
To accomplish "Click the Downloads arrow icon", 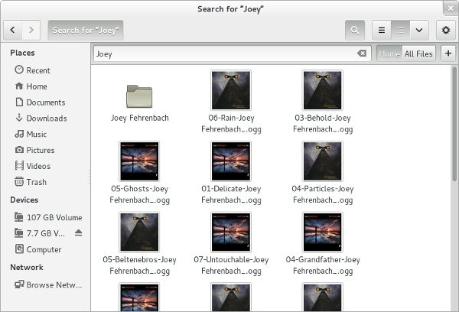I will click(19, 117).
